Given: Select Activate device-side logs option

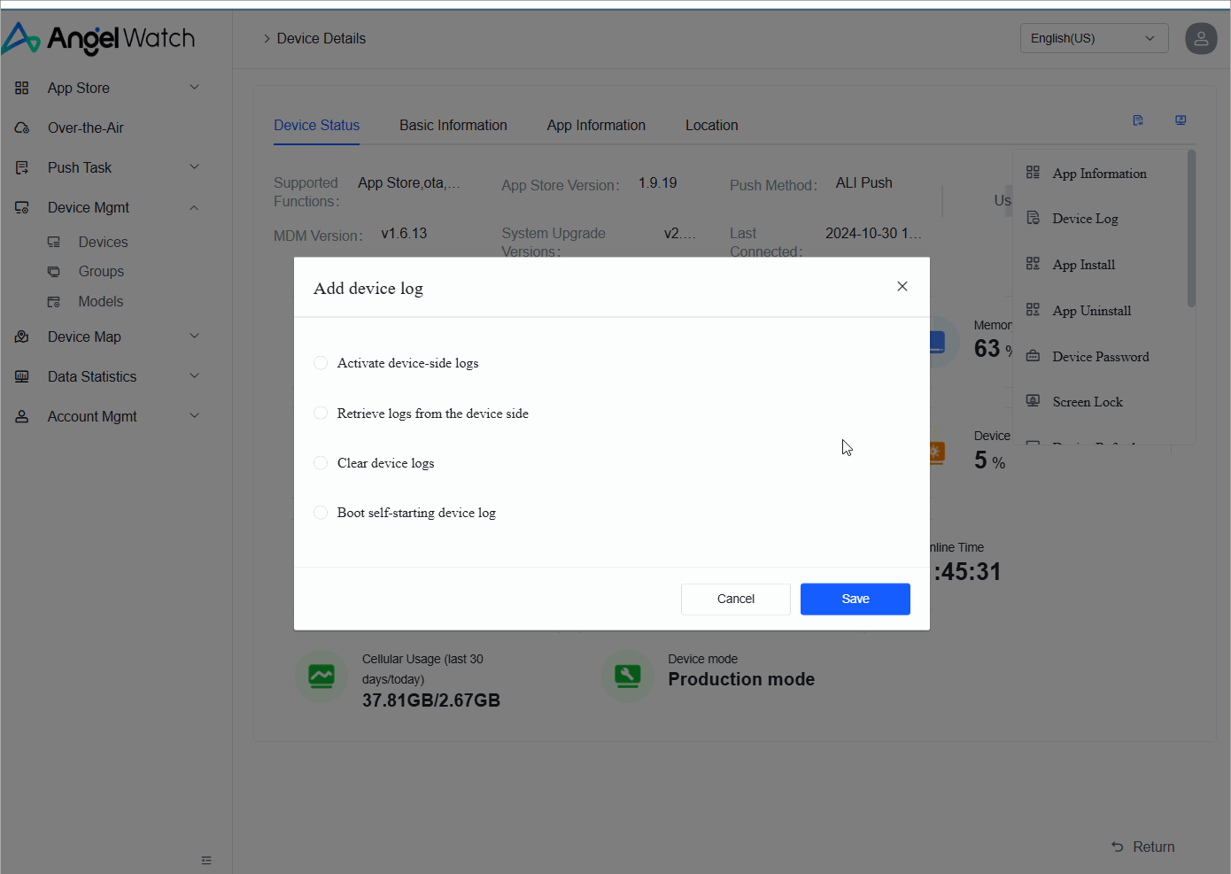Looking at the screenshot, I should (x=321, y=363).
